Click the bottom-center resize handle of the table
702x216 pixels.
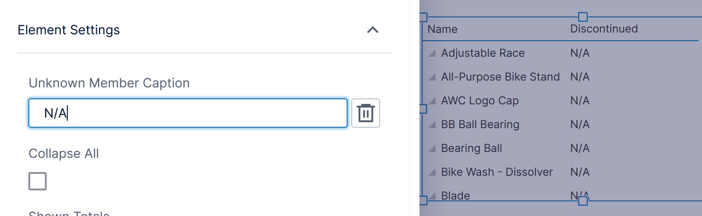click(x=582, y=201)
